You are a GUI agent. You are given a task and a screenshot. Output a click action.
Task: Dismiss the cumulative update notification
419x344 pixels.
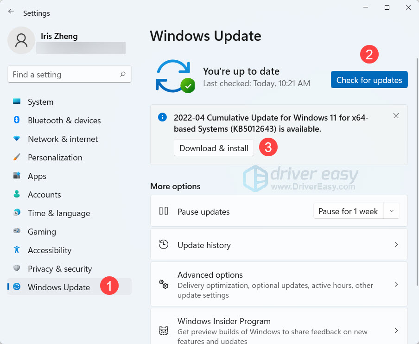tap(396, 116)
